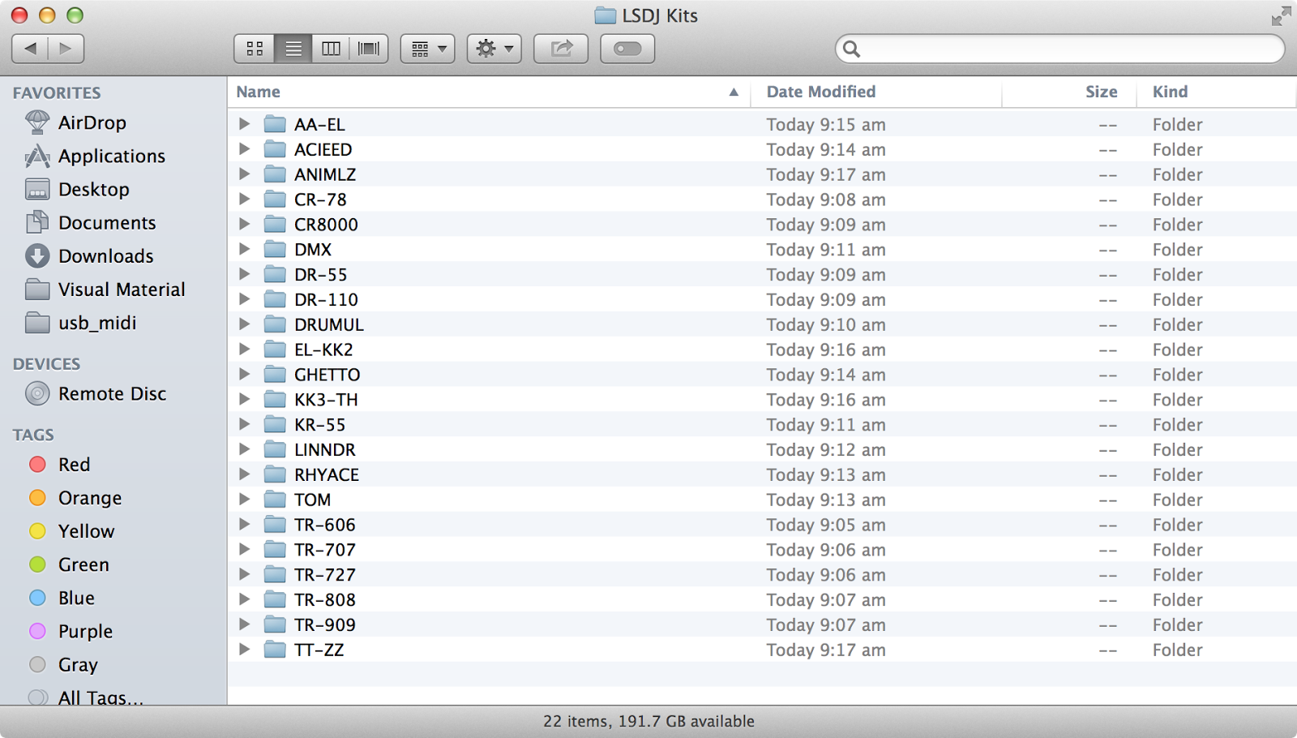Viewport: 1297px width, 738px height.
Task: Select the TR-707 folder name
Action: tap(325, 549)
